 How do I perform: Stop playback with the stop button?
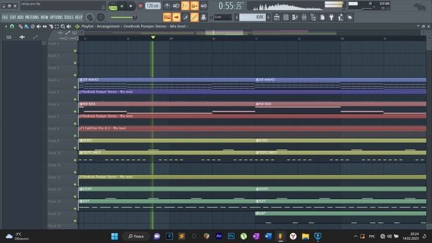[x=130, y=6]
